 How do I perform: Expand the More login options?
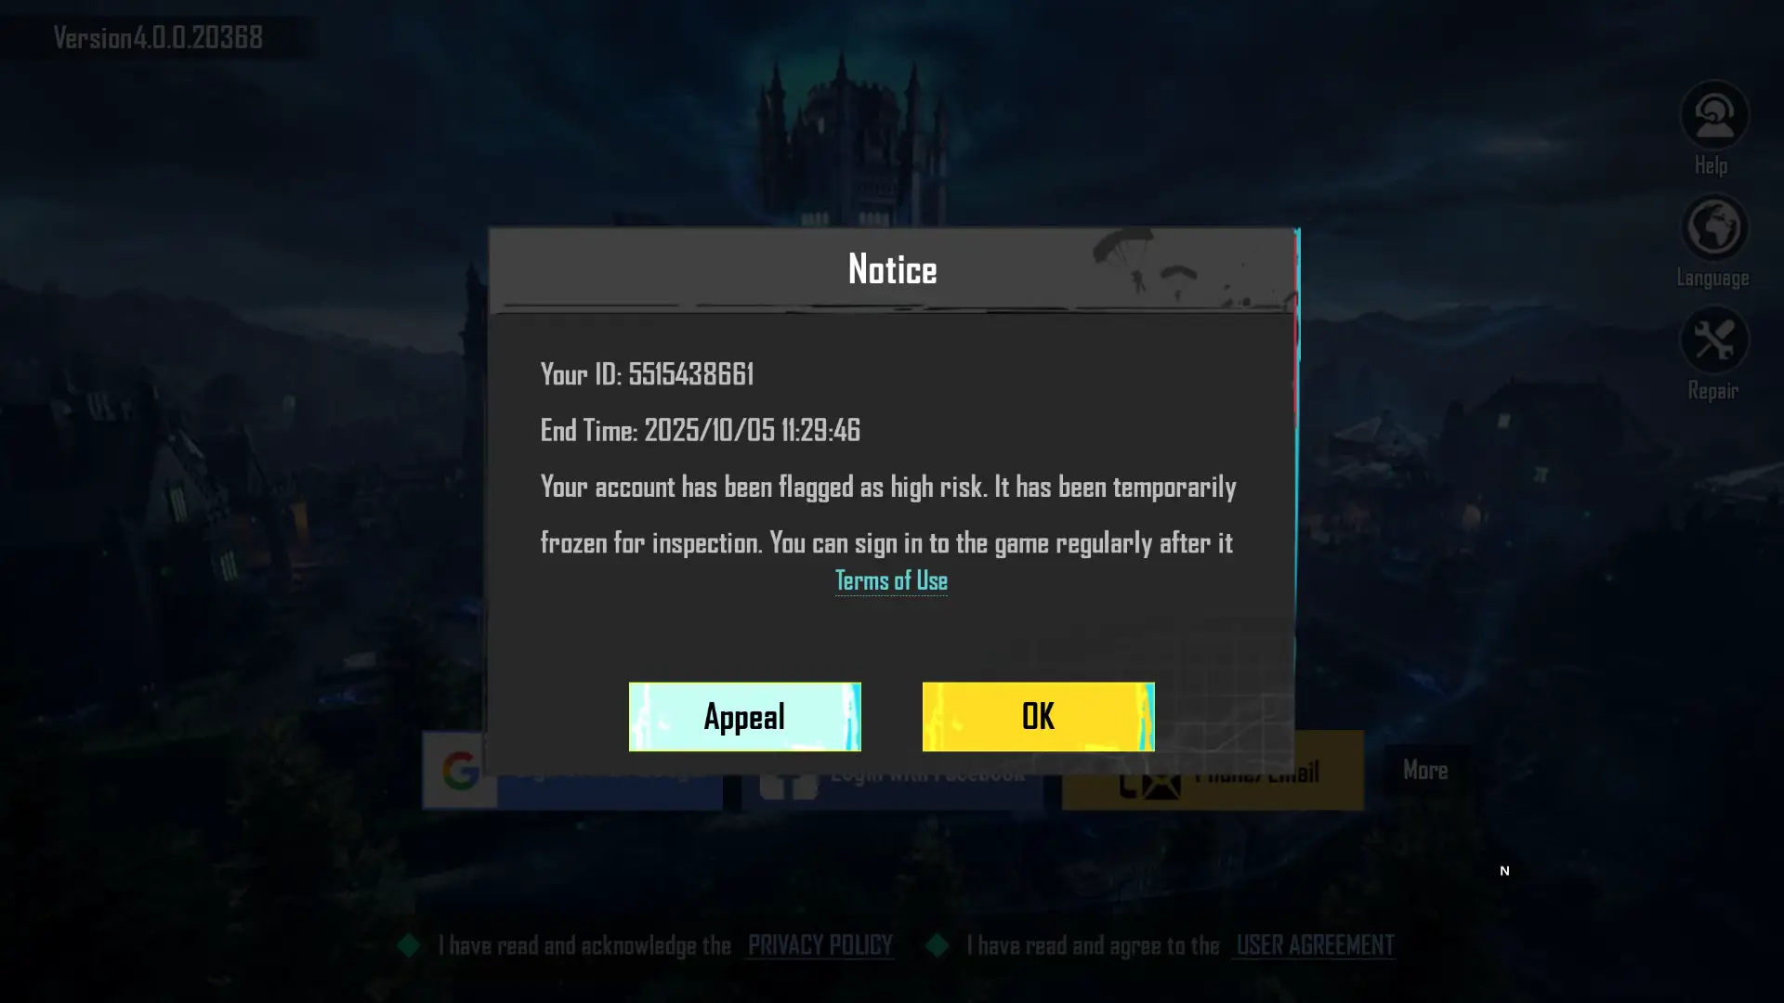(1425, 770)
